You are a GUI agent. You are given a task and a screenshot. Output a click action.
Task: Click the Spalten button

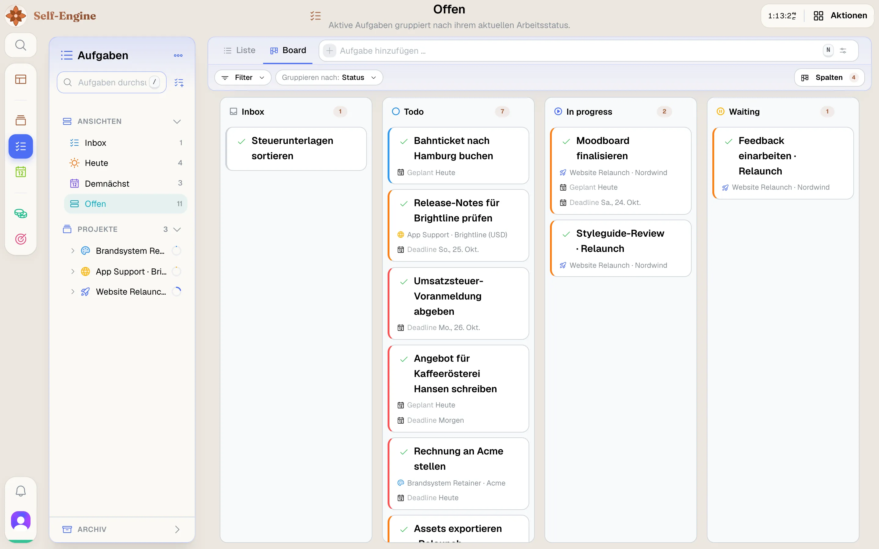[x=829, y=77]
